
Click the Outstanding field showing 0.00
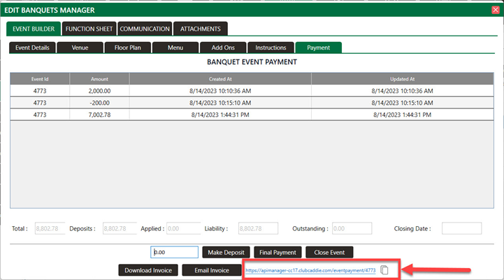pyautogui.click(x=352, y=228)
